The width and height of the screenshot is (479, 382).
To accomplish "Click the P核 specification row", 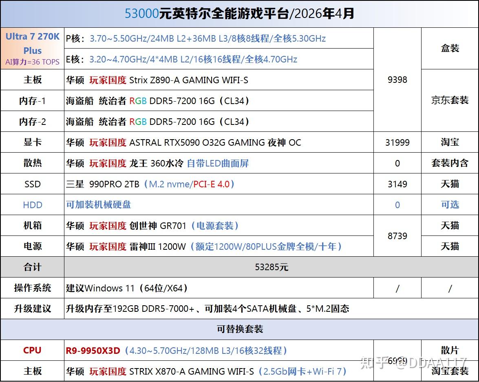I will point(219,38).
